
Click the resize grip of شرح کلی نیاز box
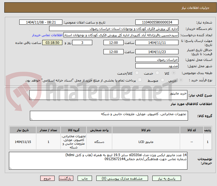(31, 98)
